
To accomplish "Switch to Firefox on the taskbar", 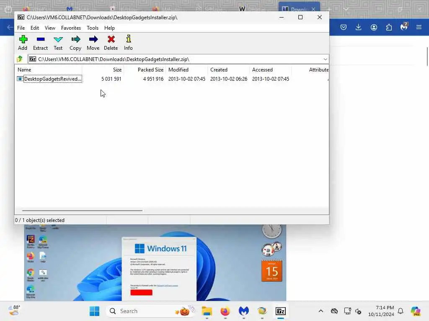I will click(225, 311).
